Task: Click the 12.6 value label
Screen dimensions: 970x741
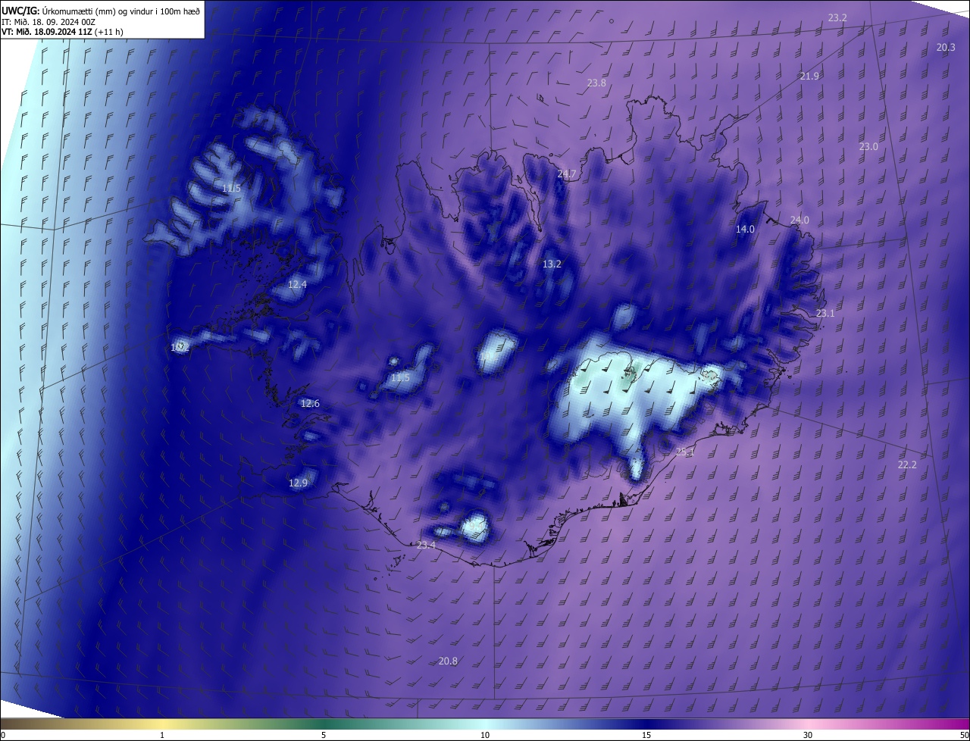Action: [310, 404]
